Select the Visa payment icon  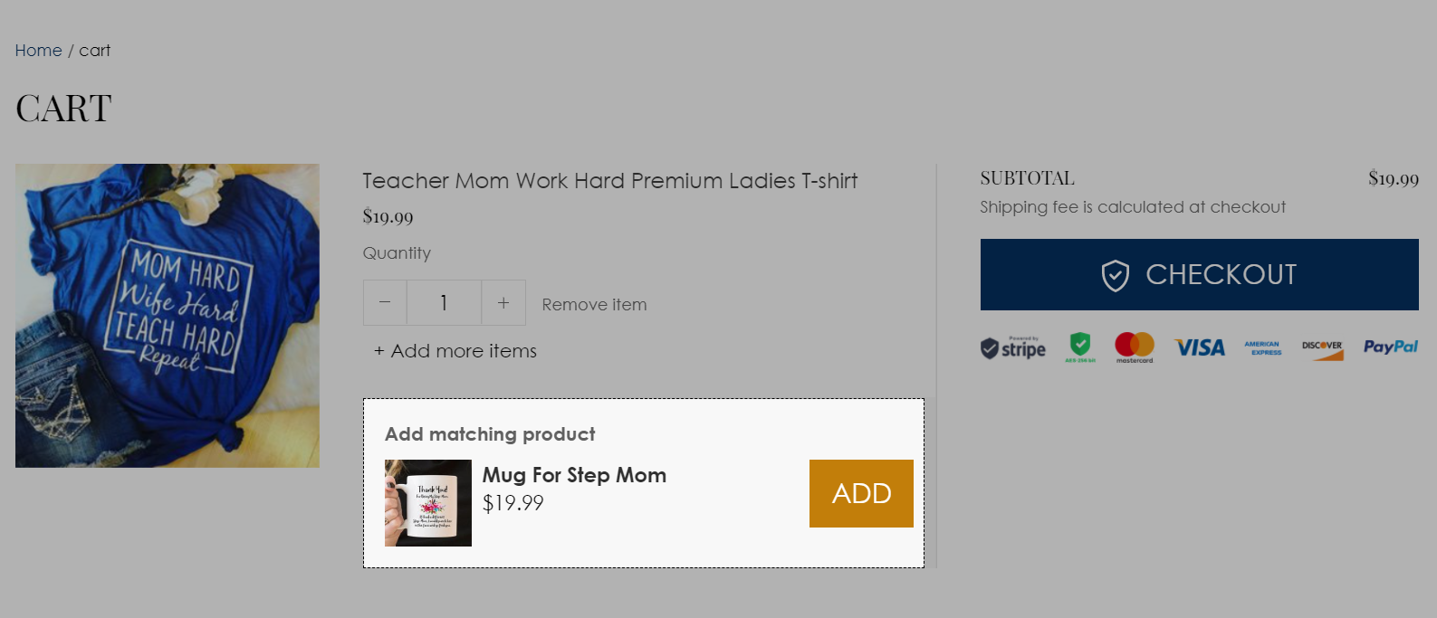[1199, 347]
